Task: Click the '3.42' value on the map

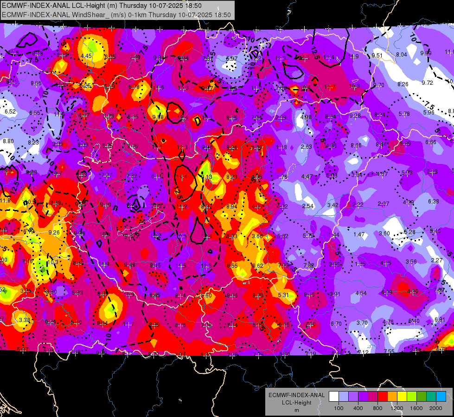Action: click(333, 205)
